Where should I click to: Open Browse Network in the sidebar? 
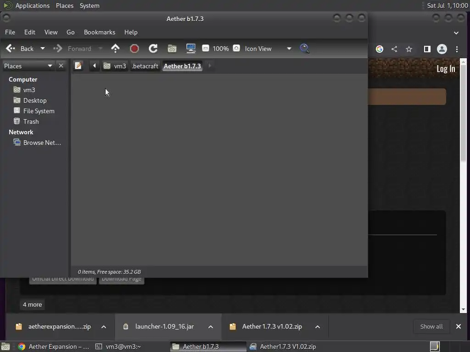(38, 143)
